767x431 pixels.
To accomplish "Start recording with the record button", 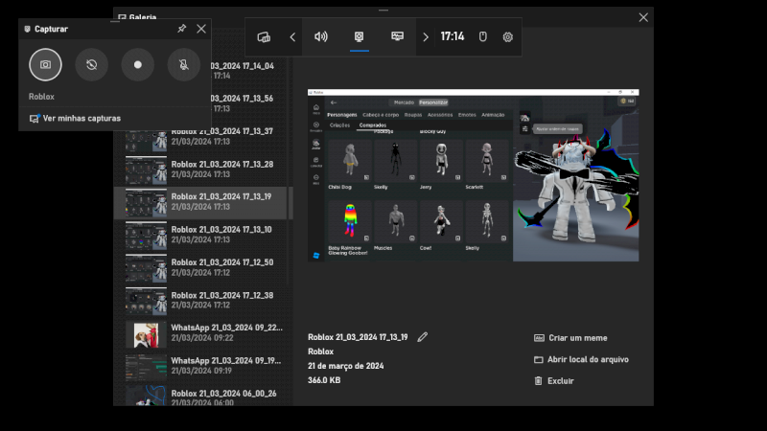I will [x=138, y=65].
